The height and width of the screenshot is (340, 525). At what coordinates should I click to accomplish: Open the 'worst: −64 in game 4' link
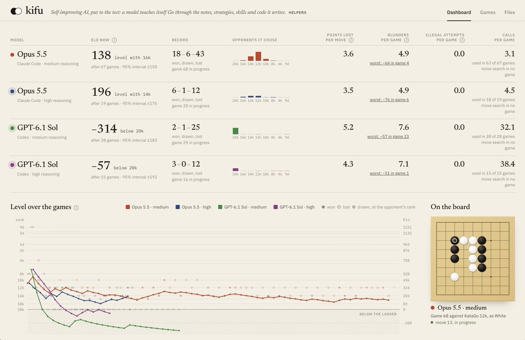click(x=389, y=63)
